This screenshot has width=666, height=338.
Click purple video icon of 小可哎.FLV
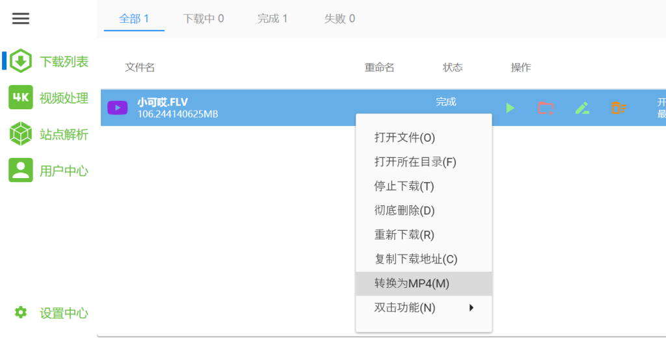point(117,108)
